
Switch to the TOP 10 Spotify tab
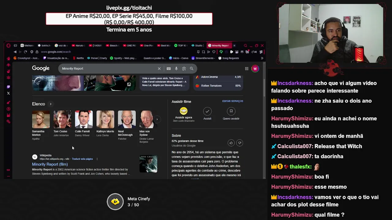(181, 46)
